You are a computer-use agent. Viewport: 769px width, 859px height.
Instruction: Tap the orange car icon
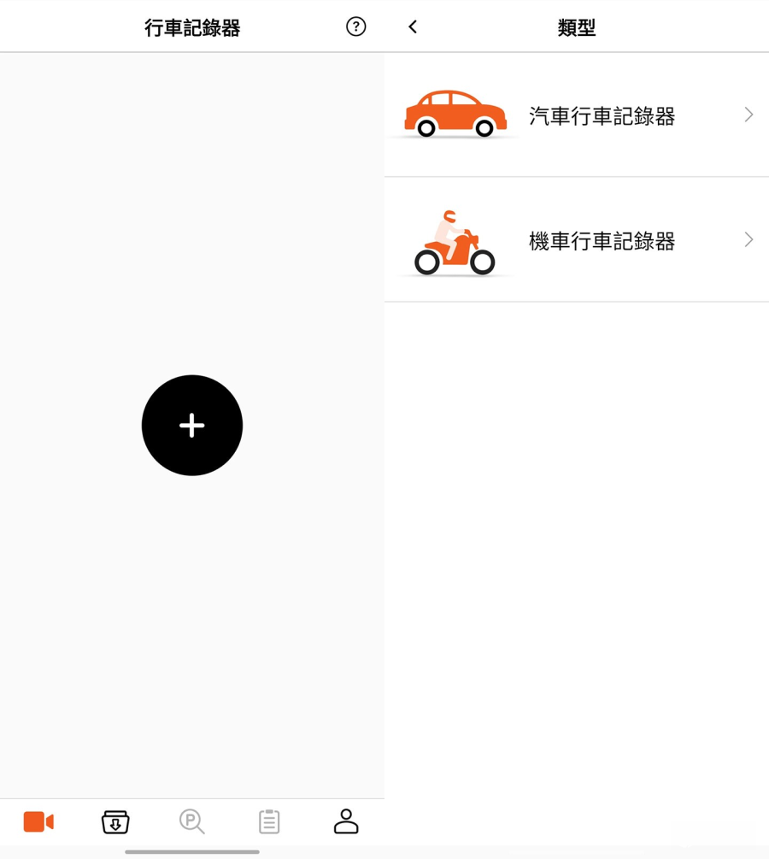pyautogui.click(x=455, y=114)
